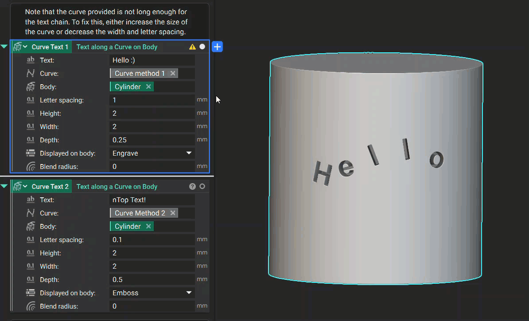Collapse the Curve Text 1 block with its chevron

click(4, 46)
